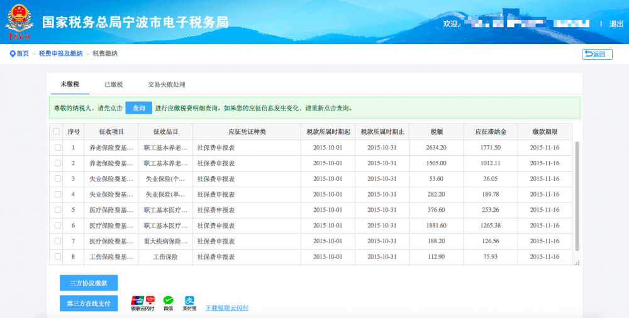
Task: Click the late fee 1012.11
Action: click(x=491, y=163)
